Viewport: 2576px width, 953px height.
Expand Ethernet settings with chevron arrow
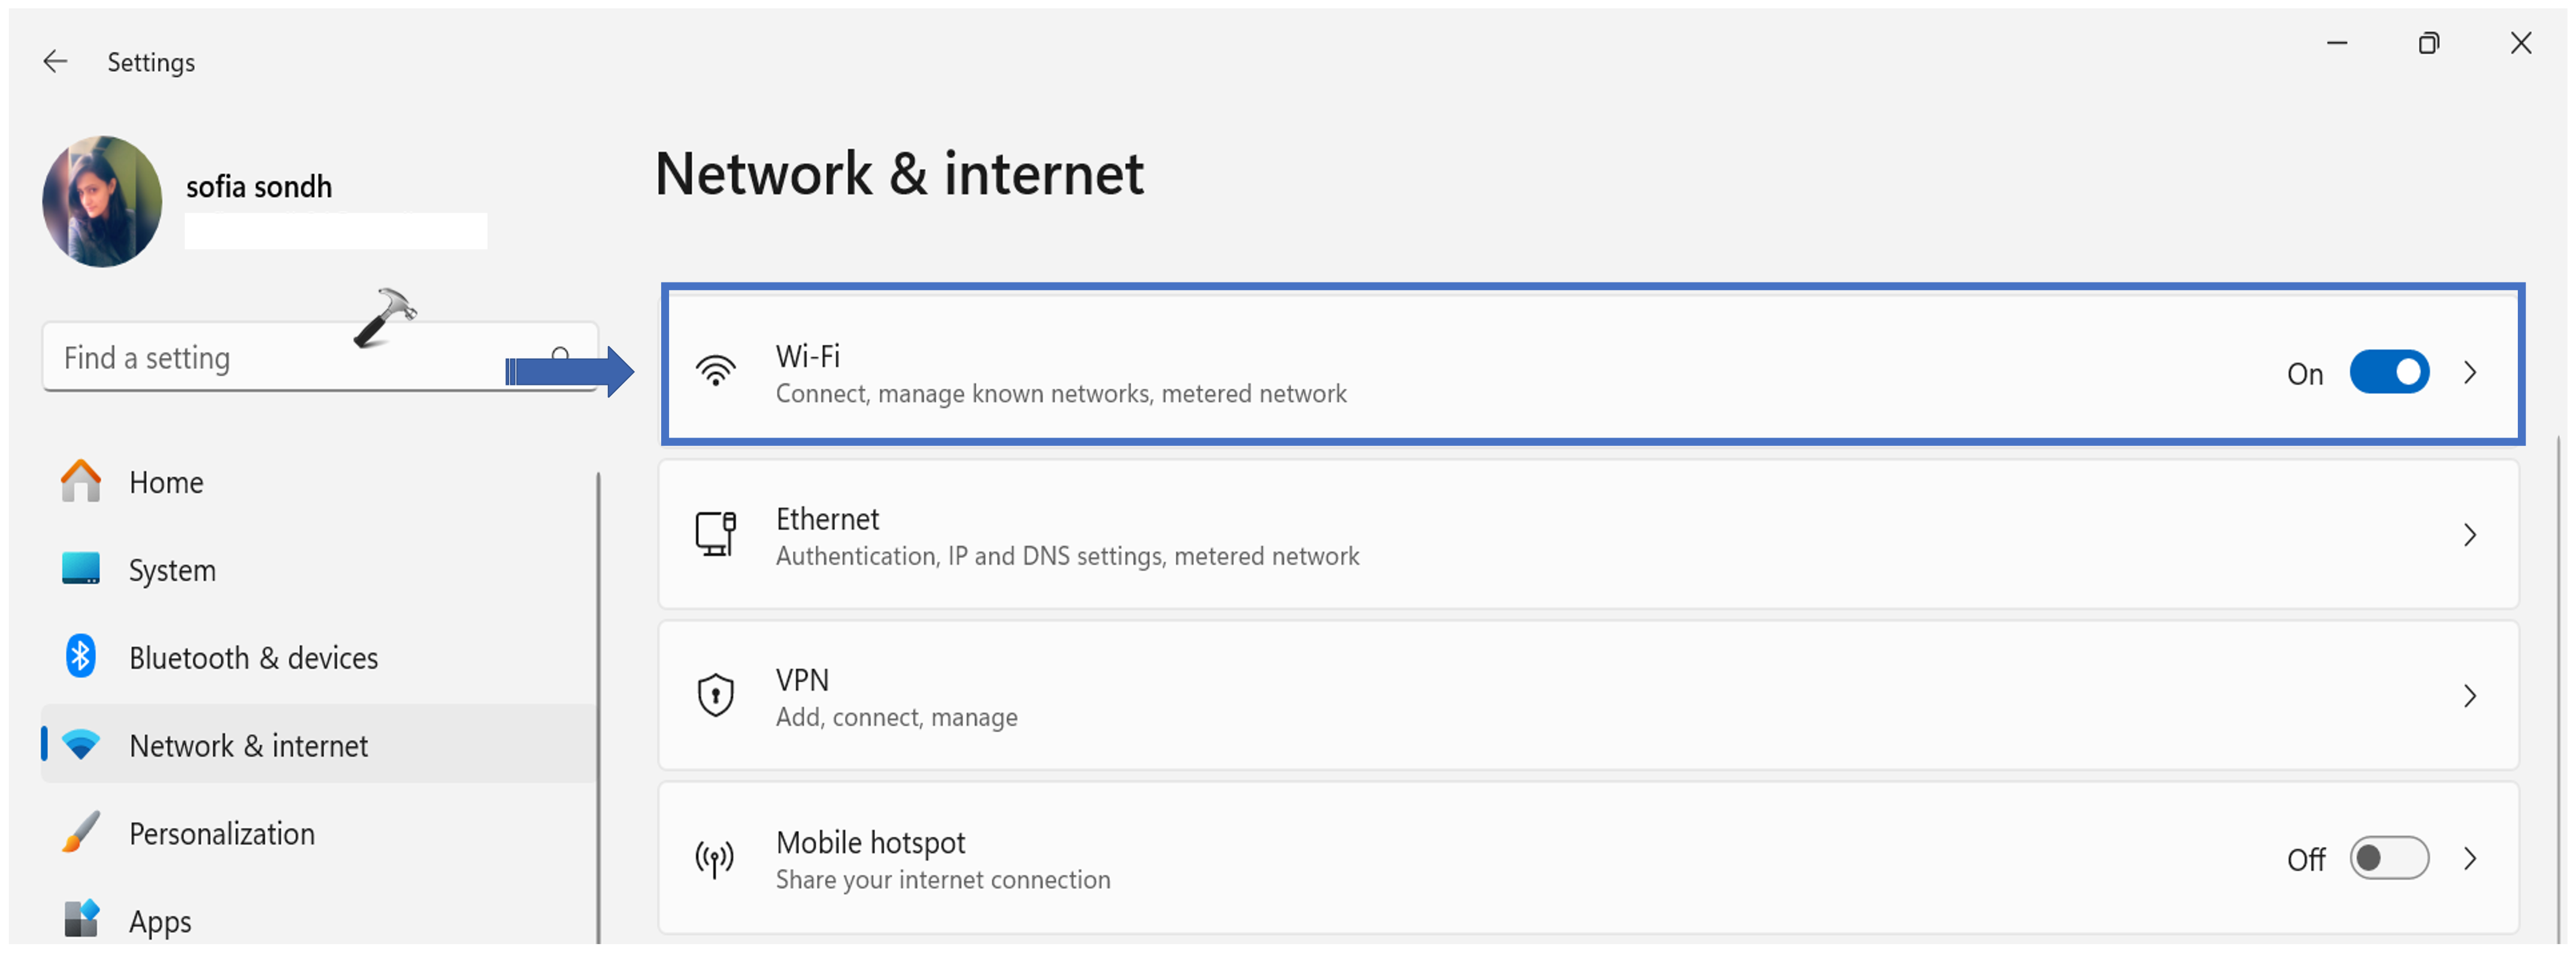(x=2470, y=535)
